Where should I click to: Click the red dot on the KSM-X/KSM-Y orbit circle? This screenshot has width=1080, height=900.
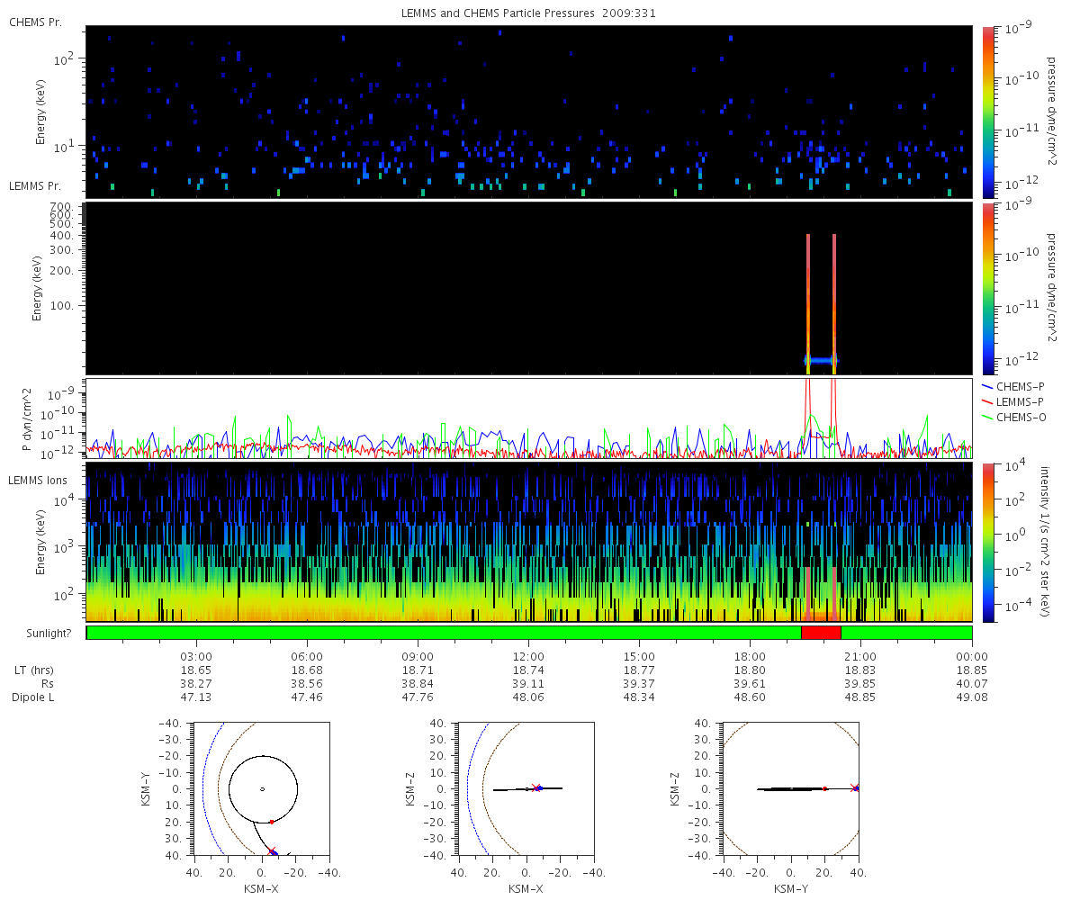pos(271,822)
